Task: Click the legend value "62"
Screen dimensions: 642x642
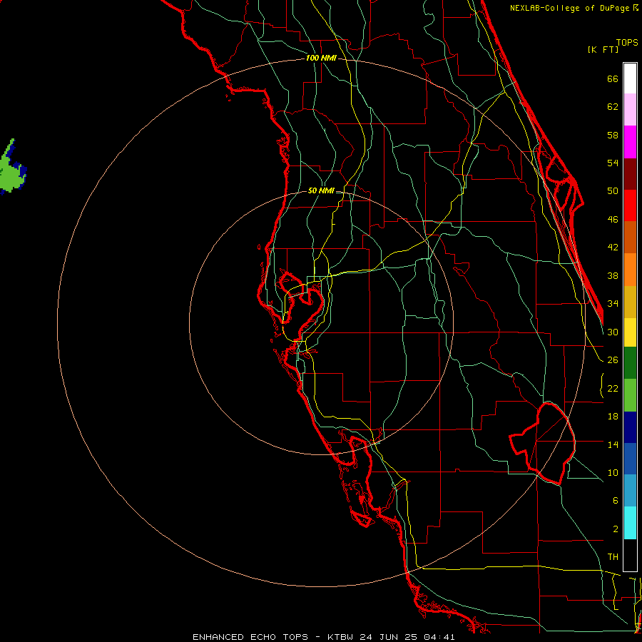Action: click(x=613, y=106)
